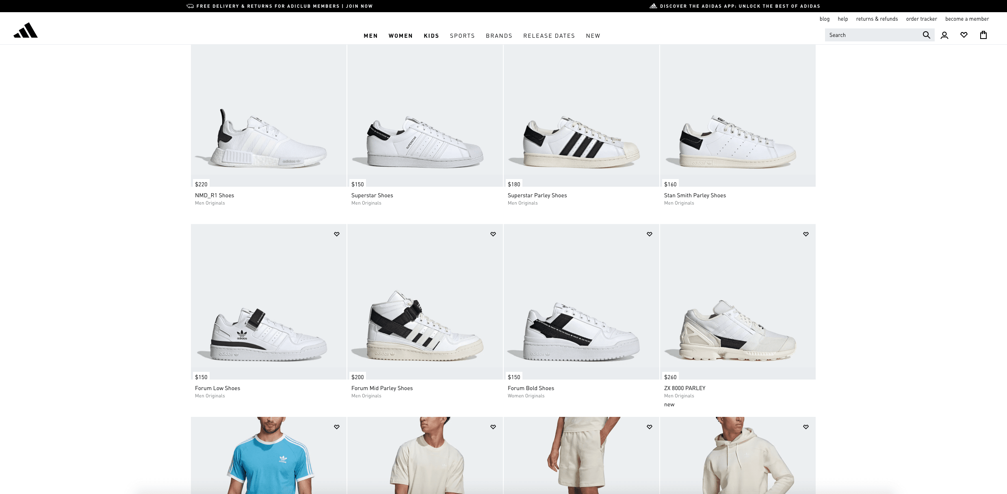Click the Forum Bold Shoes title
The height and width of the screenshot is (494, 1007).
pos(531,388)
